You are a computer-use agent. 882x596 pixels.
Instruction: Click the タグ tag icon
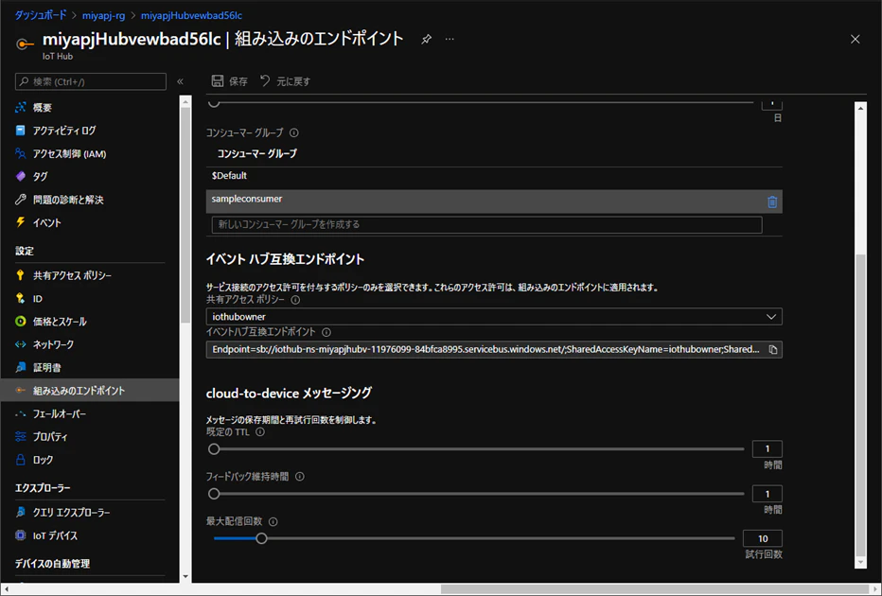pyautogui.click(x=21, y=177)
